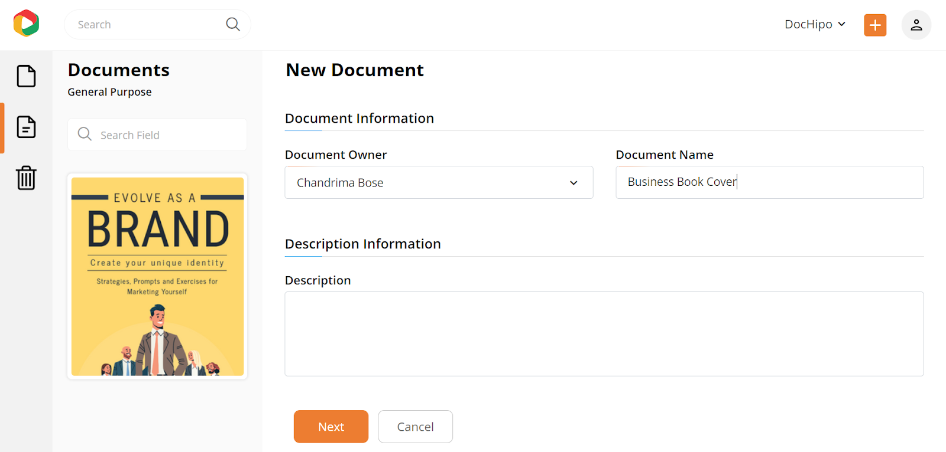Viewport: 946px width, 452px height.
Task: Click the General Purpose category label
Action: coord(109,92)
